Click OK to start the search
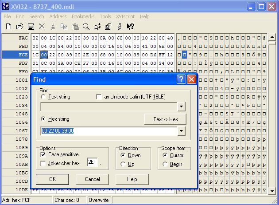The image size is (279, 205). [52, 179]
